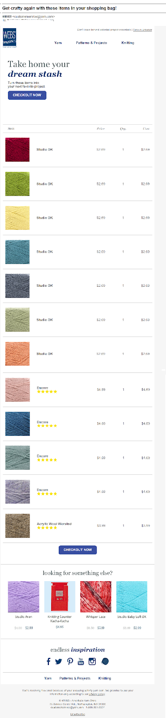Screen dimensions: 166x718
Task: Open the red Studio DK yarn thumbnail
Action: point(17,149)
